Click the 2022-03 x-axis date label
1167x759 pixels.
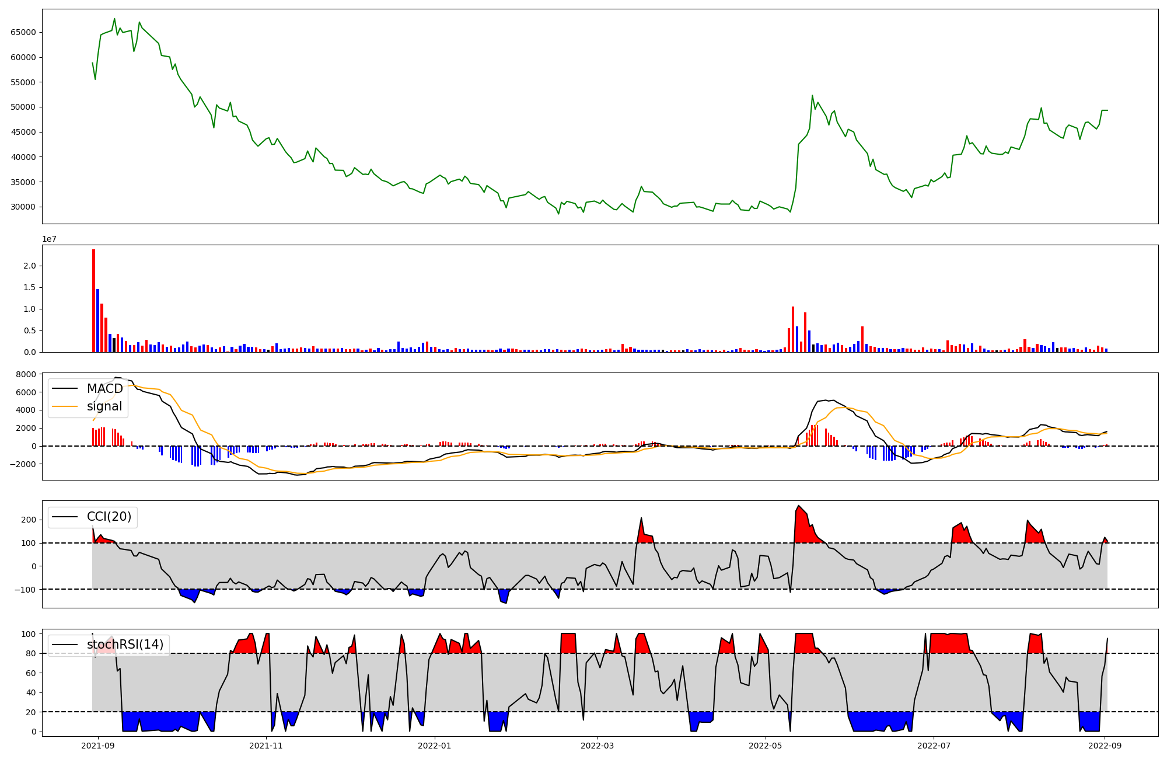(598, 746)
